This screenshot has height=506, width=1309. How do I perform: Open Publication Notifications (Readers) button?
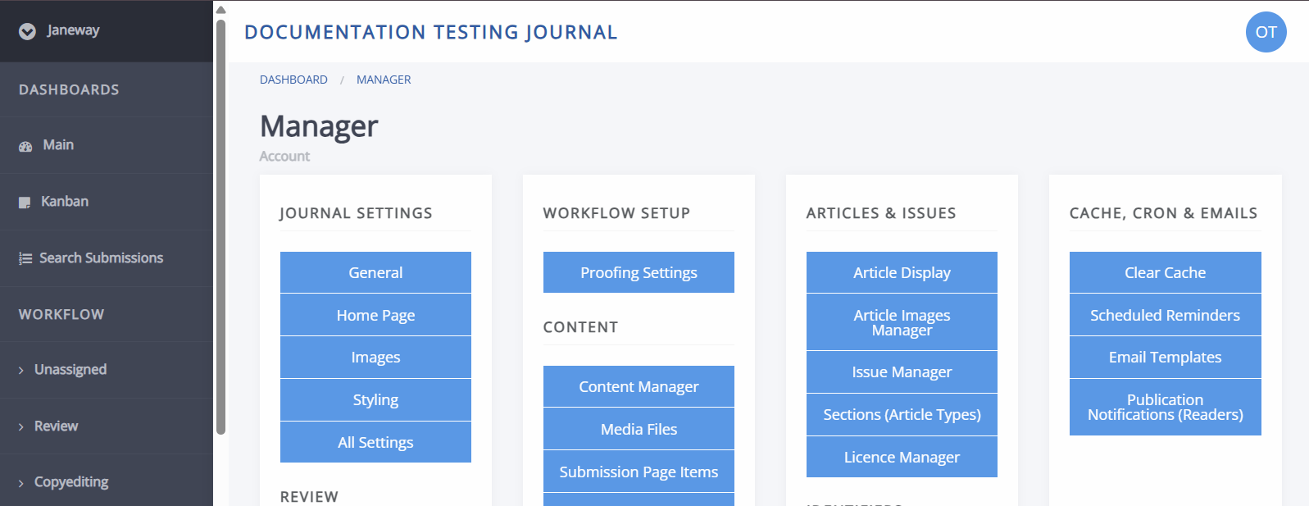click(x=1165, y=408)
